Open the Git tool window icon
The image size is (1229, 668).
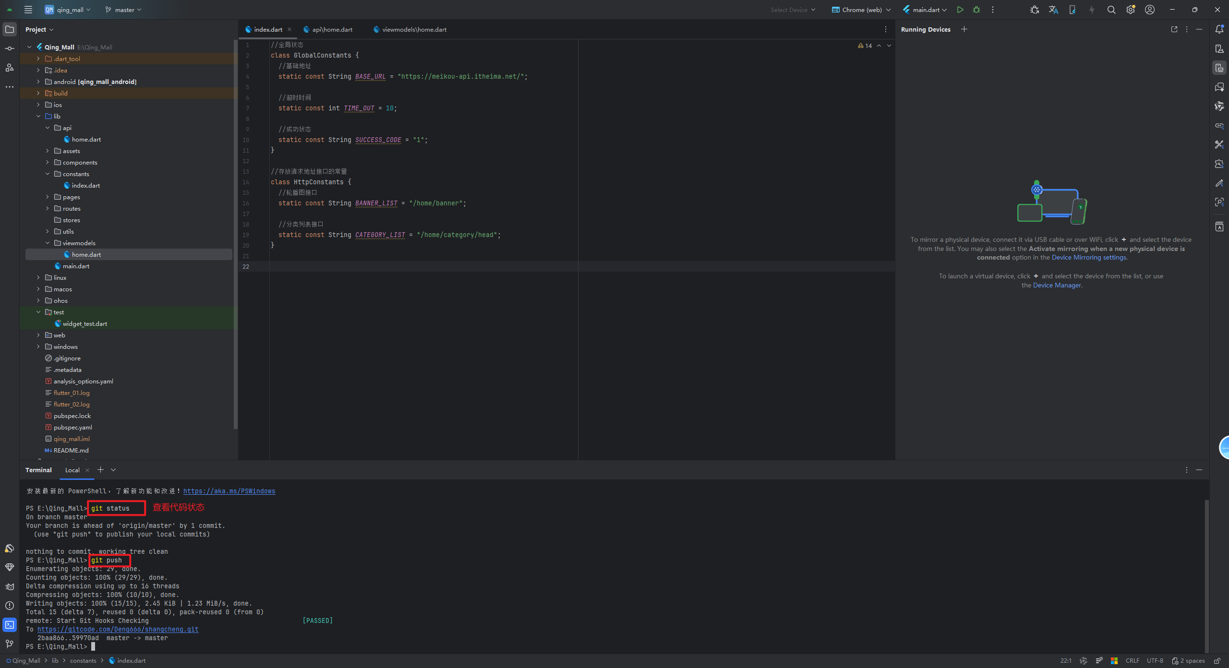10,644
